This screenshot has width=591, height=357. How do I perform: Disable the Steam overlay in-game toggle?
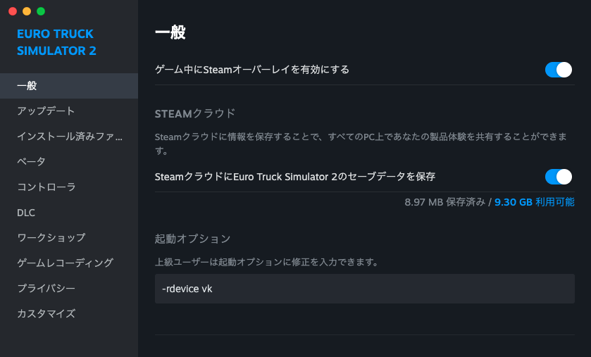click(x=559, y=70)
